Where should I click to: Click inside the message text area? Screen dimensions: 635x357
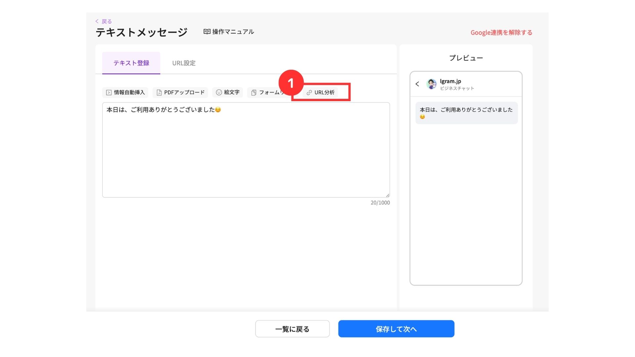tap(245, 152)
